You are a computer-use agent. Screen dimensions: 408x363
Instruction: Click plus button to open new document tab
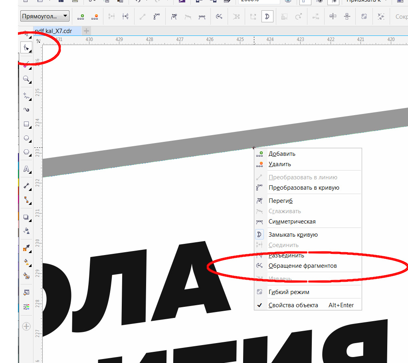click(x=86, y=31)
